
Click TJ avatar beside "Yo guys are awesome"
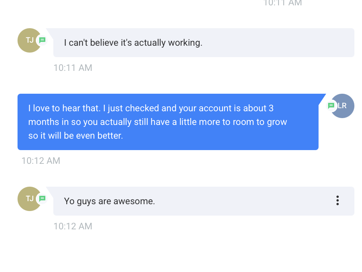pos(28,199)
